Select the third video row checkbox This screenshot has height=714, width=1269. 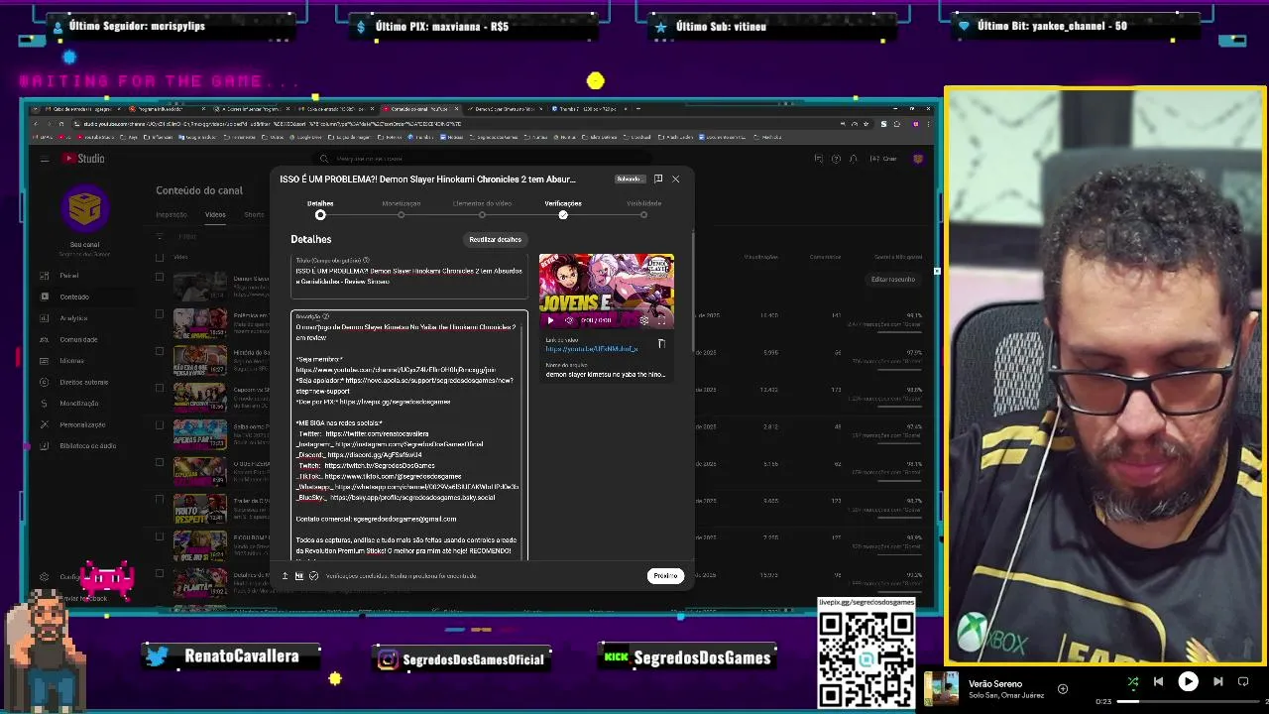[160, 351]
